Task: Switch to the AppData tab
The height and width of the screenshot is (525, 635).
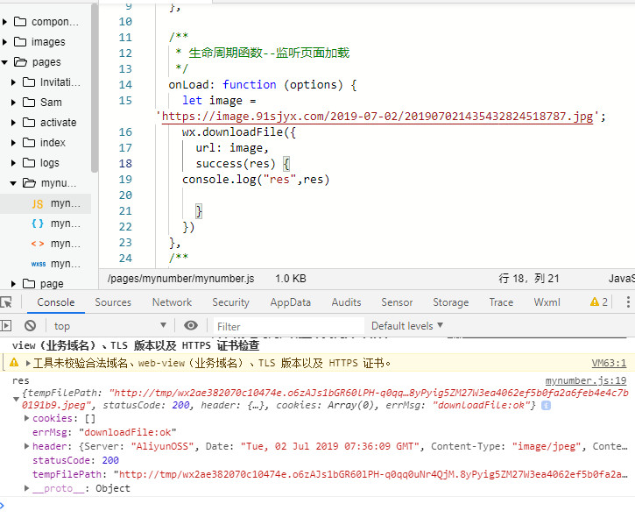Action: pyautogui.click(x=291, y=302)
